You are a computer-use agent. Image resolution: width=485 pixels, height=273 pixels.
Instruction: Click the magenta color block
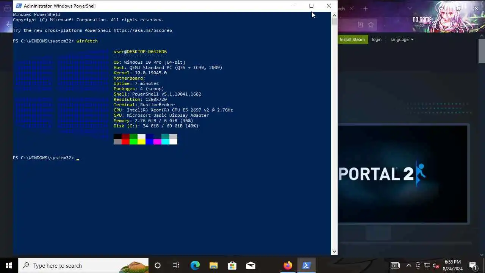coord(157,142)
